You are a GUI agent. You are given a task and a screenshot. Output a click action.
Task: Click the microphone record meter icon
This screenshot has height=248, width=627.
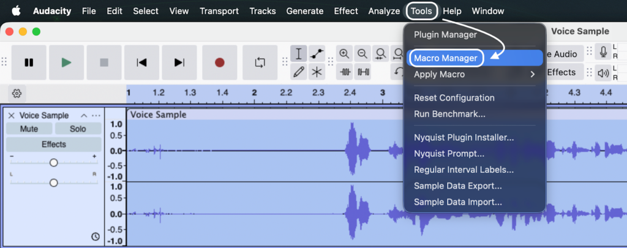pyautogui.click(x=604, y=53)
